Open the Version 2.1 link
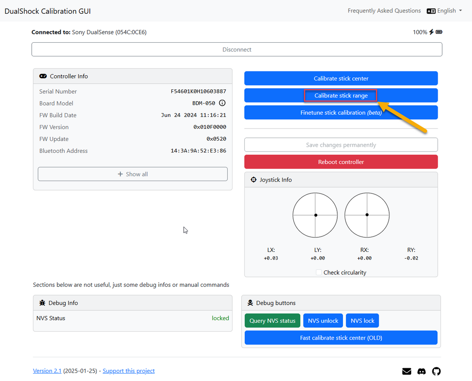 47,371
